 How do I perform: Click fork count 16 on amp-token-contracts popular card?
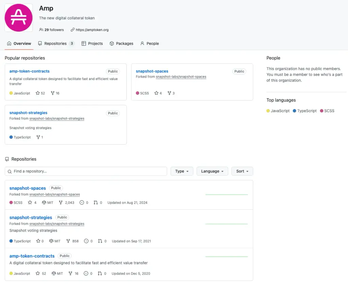click(55, 93)
